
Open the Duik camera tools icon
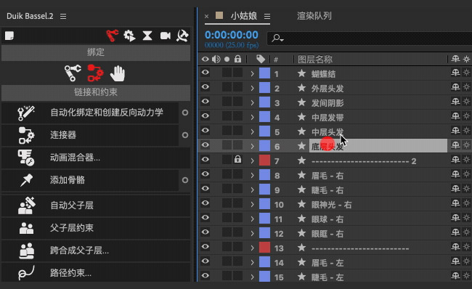[x=166, y=36]
